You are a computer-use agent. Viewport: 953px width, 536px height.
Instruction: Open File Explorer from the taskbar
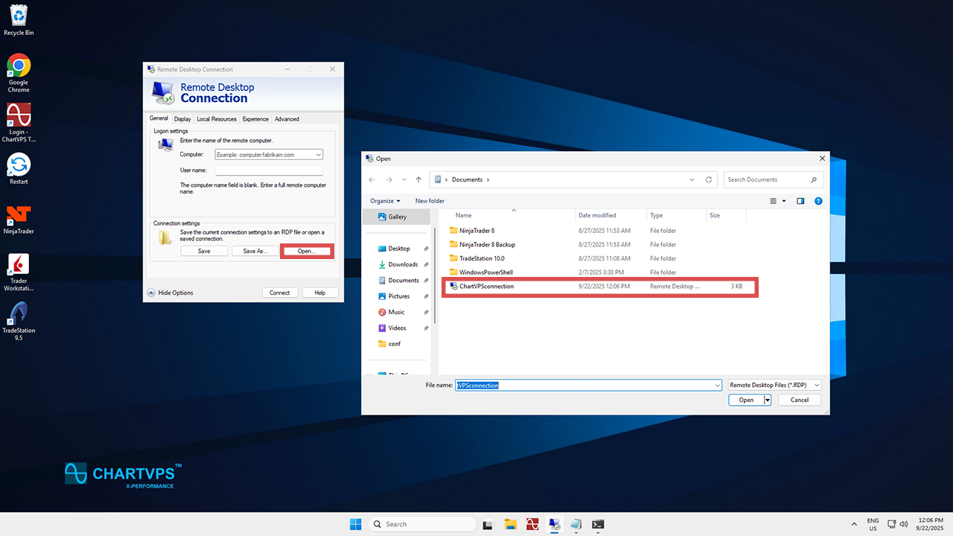(510, 524)
